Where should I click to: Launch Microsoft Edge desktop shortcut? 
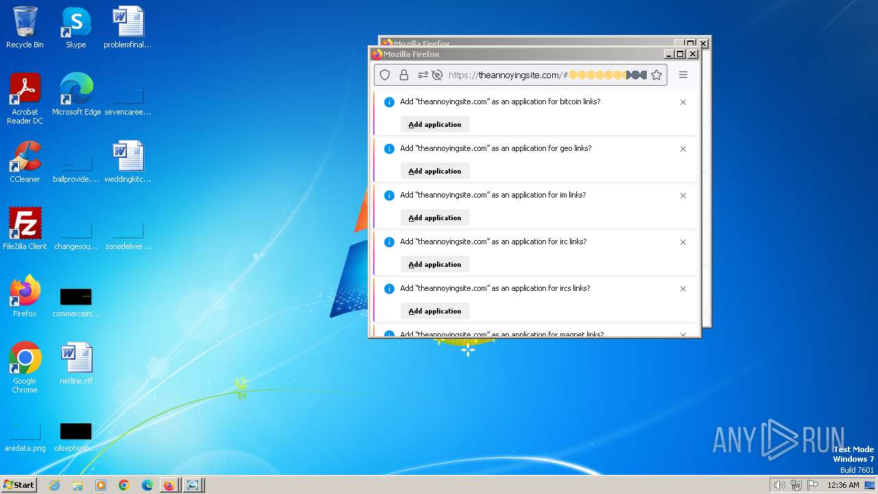pos(76,95)
